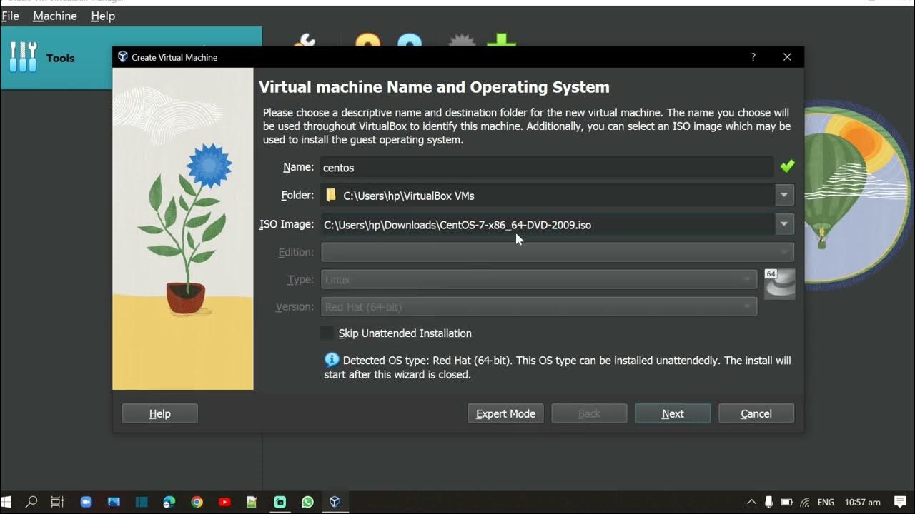Open the Help menu in the menu bar
The height and width of the screenshot is (514, 915).
(103, 16)
